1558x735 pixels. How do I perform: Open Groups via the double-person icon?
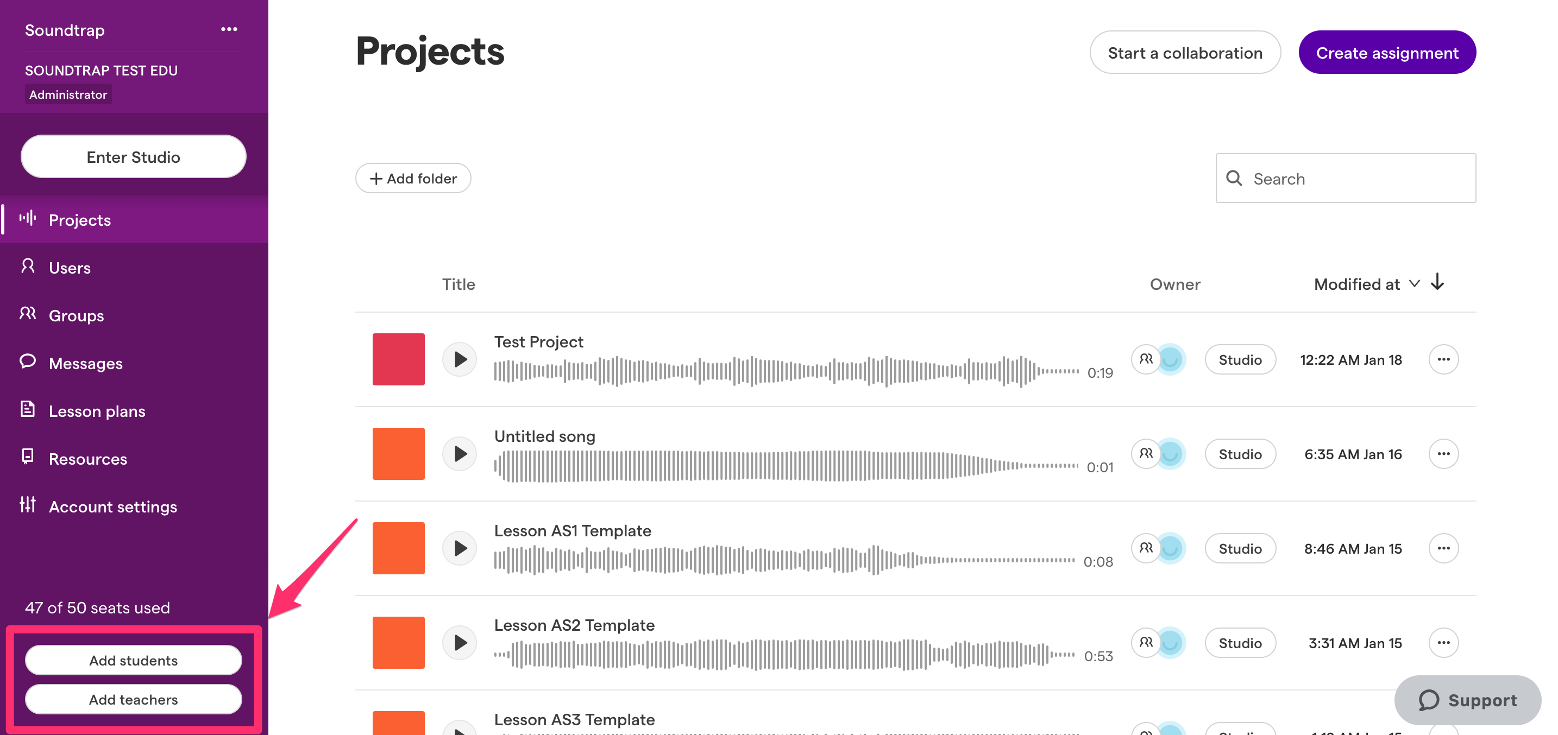tap(28, 314)
